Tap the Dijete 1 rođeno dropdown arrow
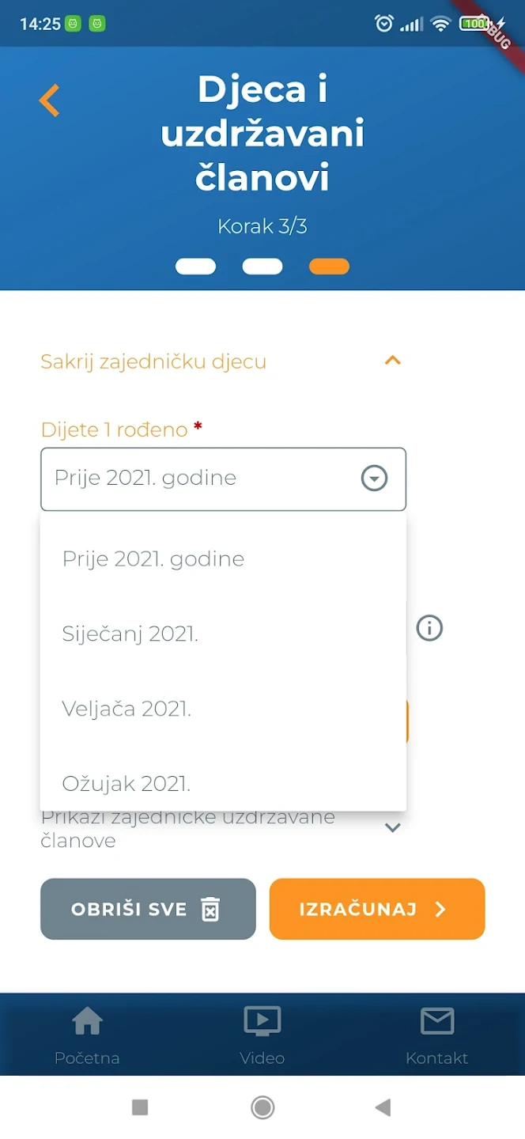This screenshot has height=1139, width=525. click(374, 479)
